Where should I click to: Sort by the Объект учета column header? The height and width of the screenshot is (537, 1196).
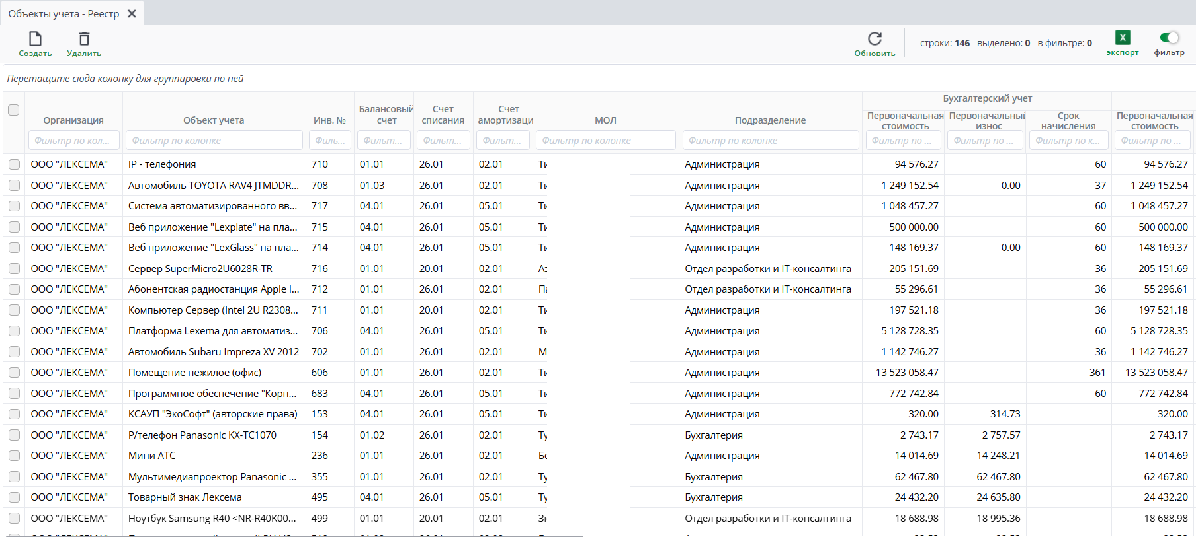point(214,120)
